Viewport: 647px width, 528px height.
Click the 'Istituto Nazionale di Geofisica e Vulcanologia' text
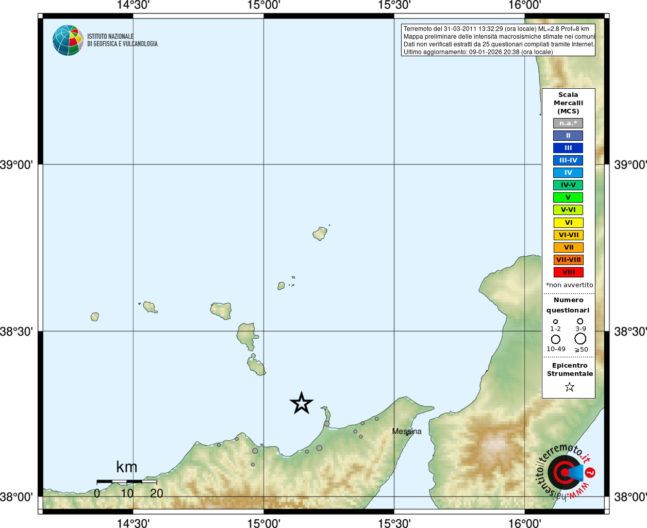coord(122,40)
